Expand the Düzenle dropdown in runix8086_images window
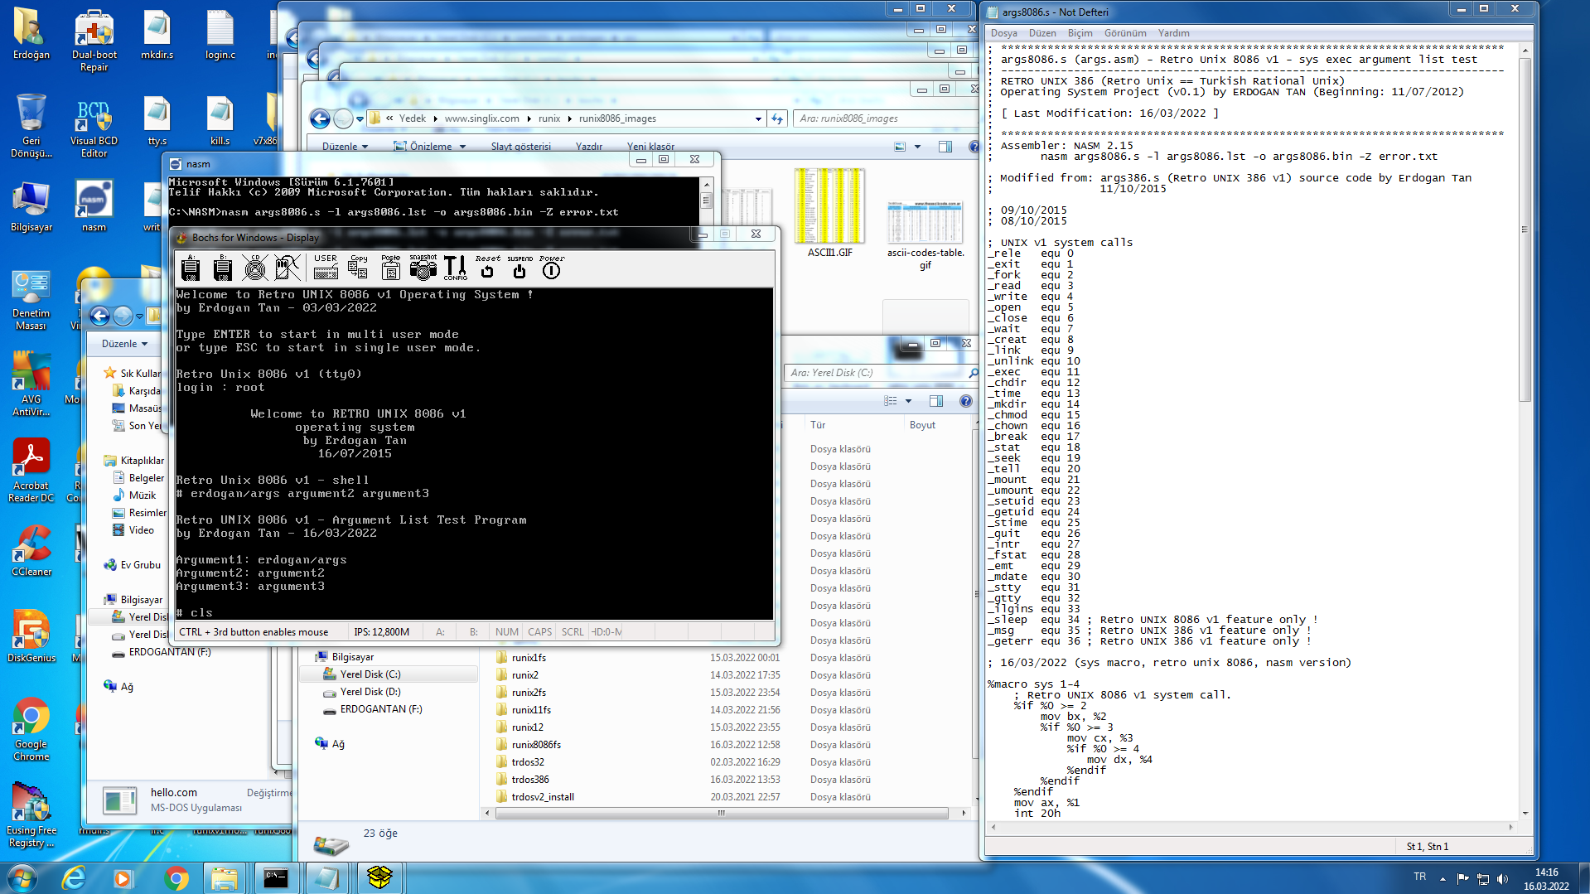1590x894 pixels. [x=345, y=147]
